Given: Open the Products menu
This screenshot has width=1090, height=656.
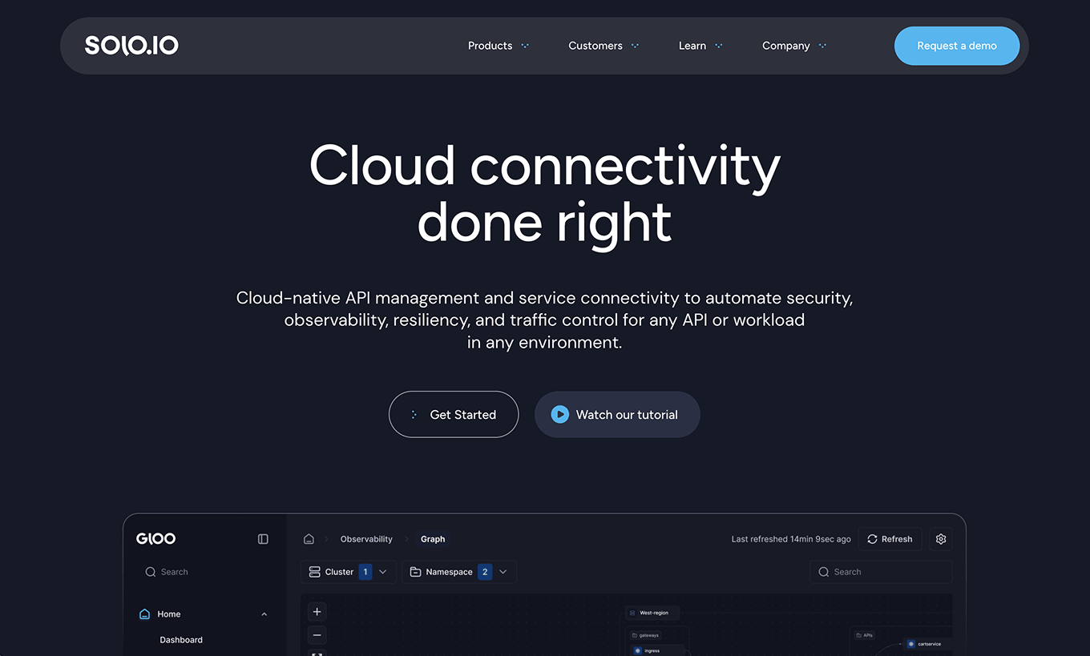Looking at the screenshot, I should 499,46.
